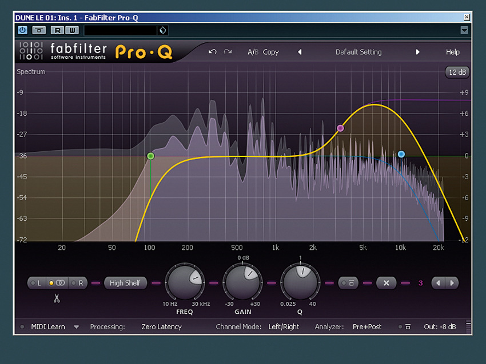Open the Default Setting preset menu

click(358, 52)
